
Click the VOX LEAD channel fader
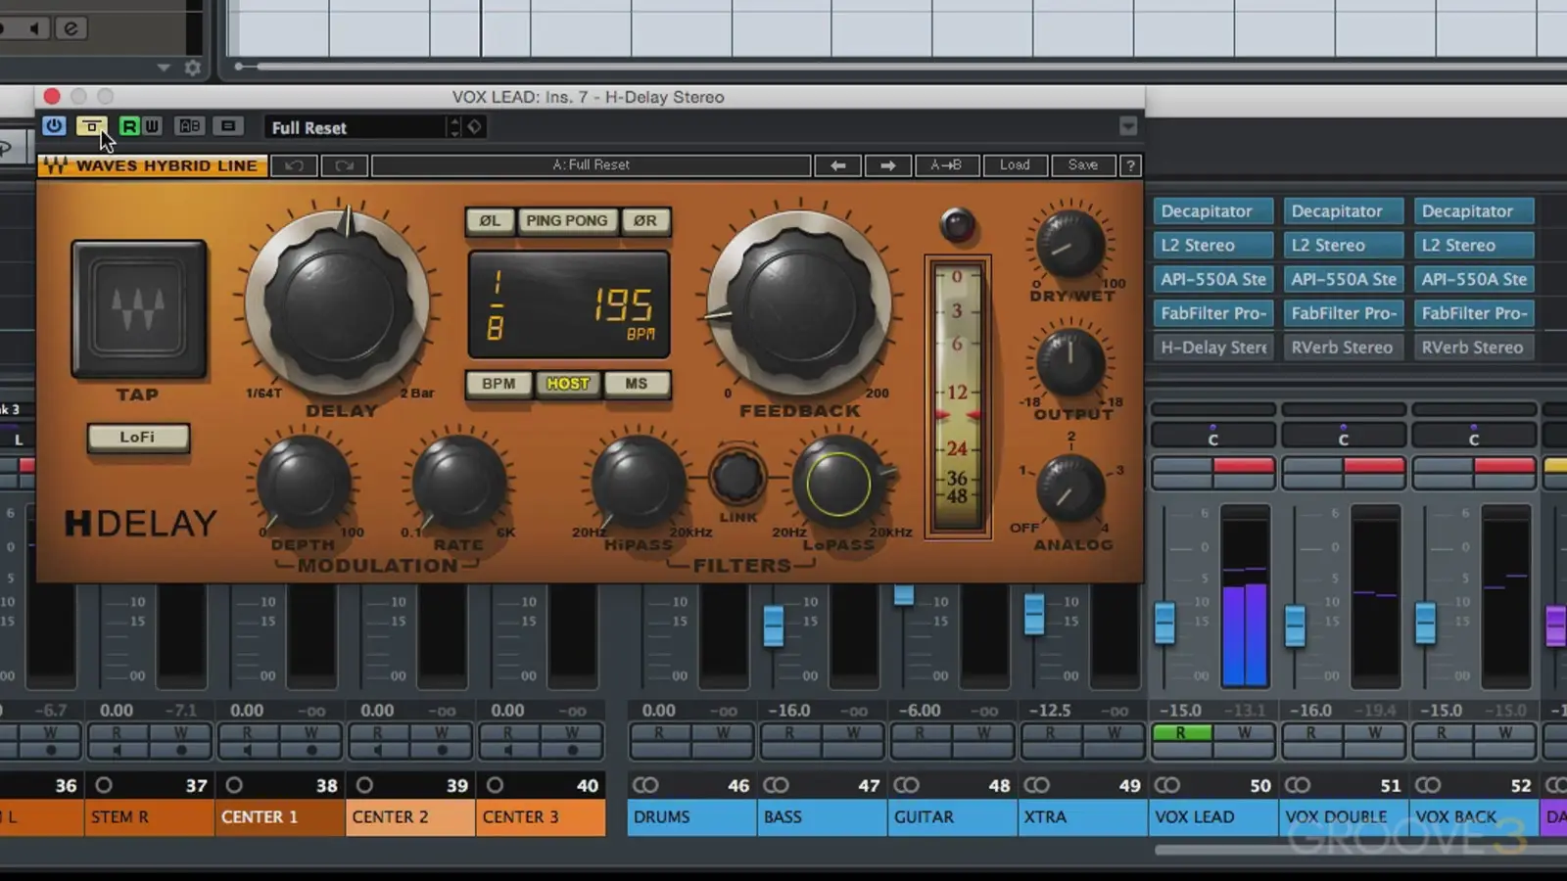click(1164, 623)
